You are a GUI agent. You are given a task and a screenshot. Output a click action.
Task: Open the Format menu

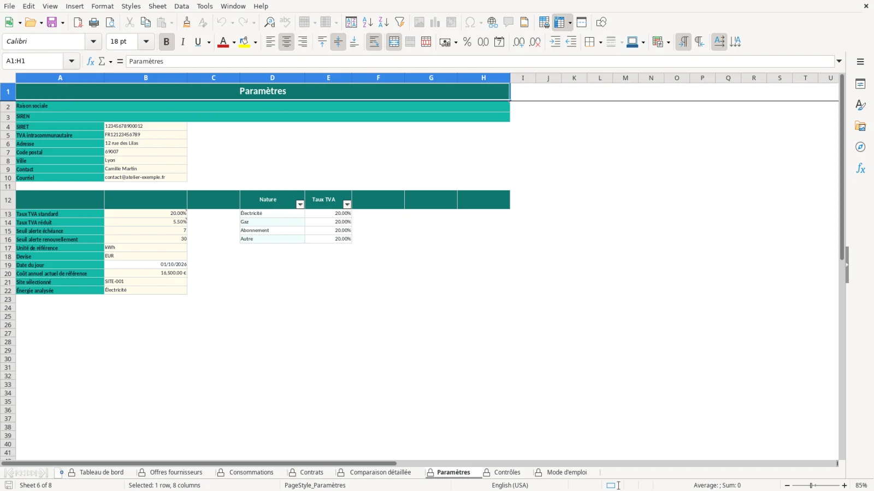[103, 6]
